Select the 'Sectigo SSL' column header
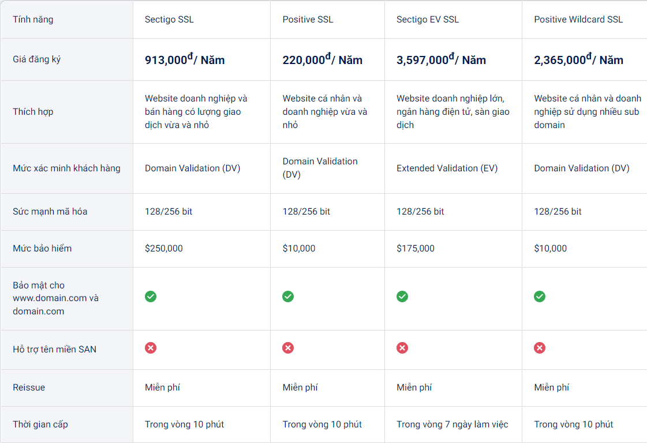 [169, 20]
